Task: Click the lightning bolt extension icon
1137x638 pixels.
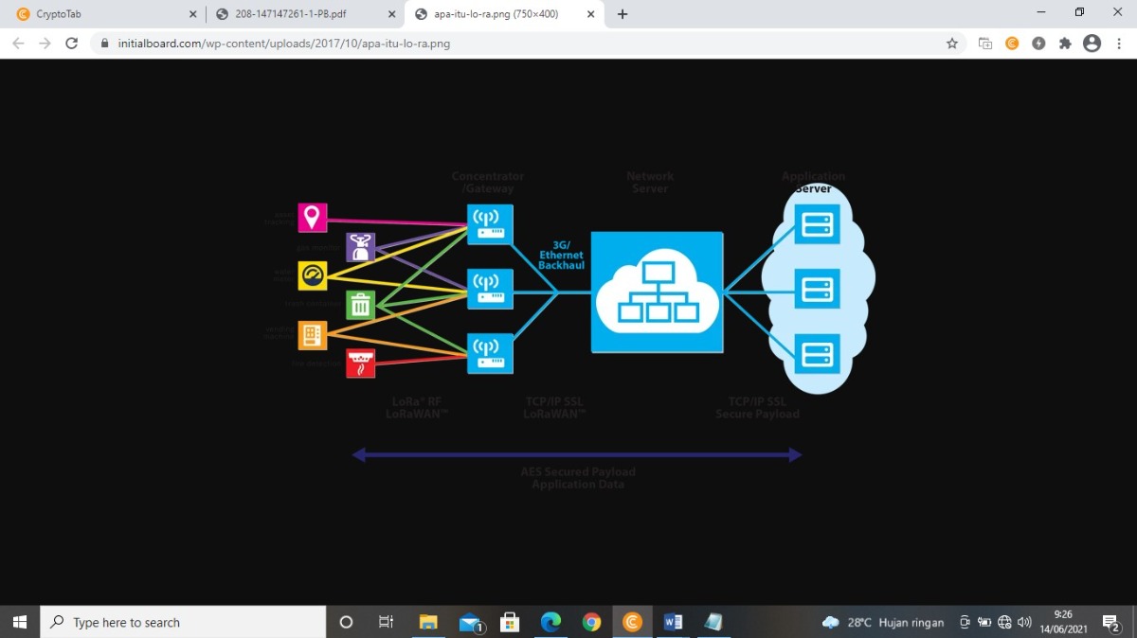Action: click(x=1038, y=44)
